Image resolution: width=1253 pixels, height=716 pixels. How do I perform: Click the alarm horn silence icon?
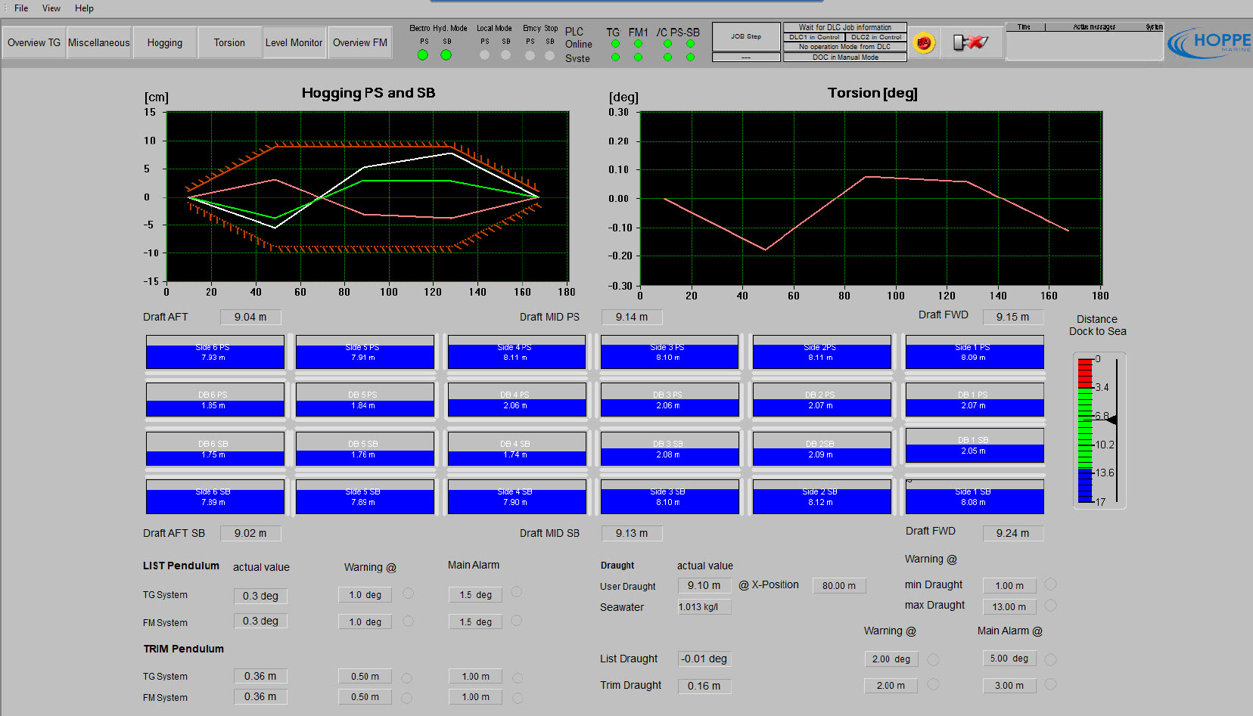[x=971, y=42]
